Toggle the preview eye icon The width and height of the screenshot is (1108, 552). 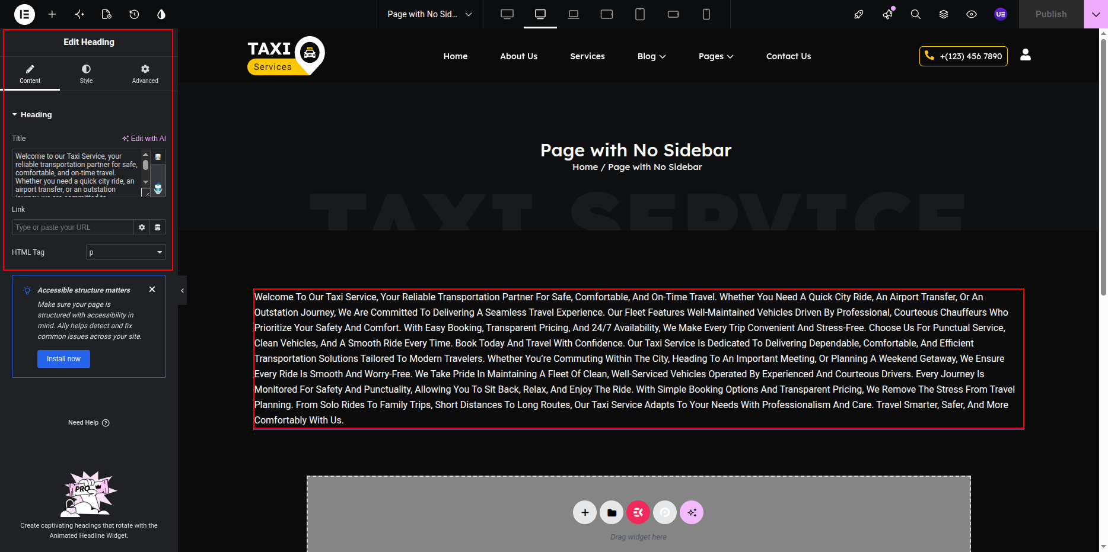click(x=972, y=14)
